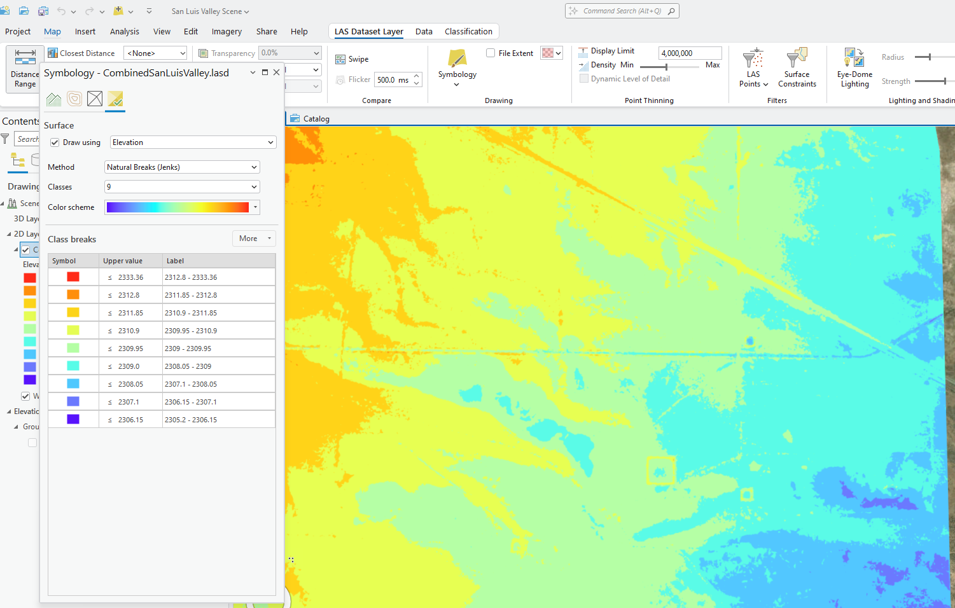
Task: Click the Catalog pane tab
Action: coord(310,119)
